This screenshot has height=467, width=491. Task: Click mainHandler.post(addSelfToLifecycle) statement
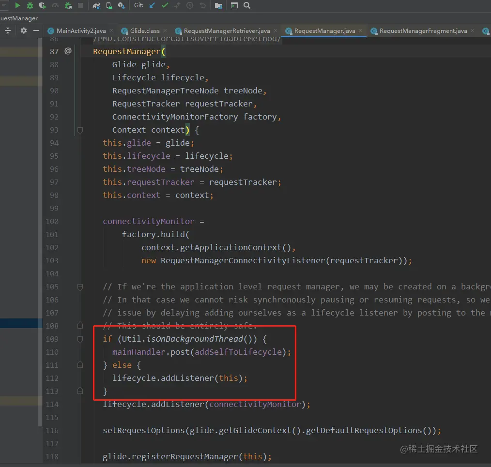pos(201,352)
